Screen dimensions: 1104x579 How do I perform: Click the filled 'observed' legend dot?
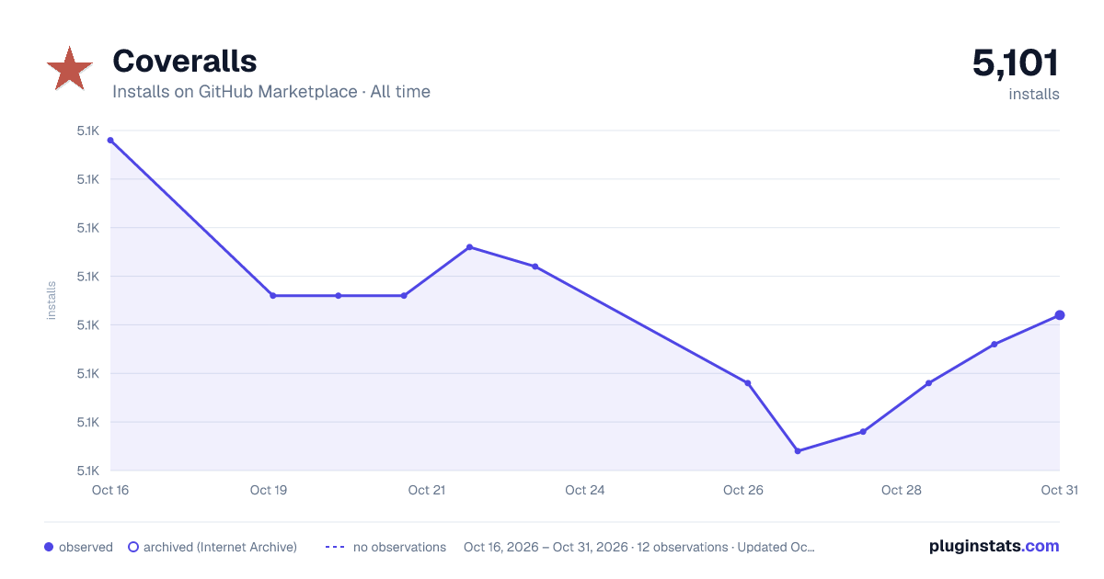coord(49,547)
